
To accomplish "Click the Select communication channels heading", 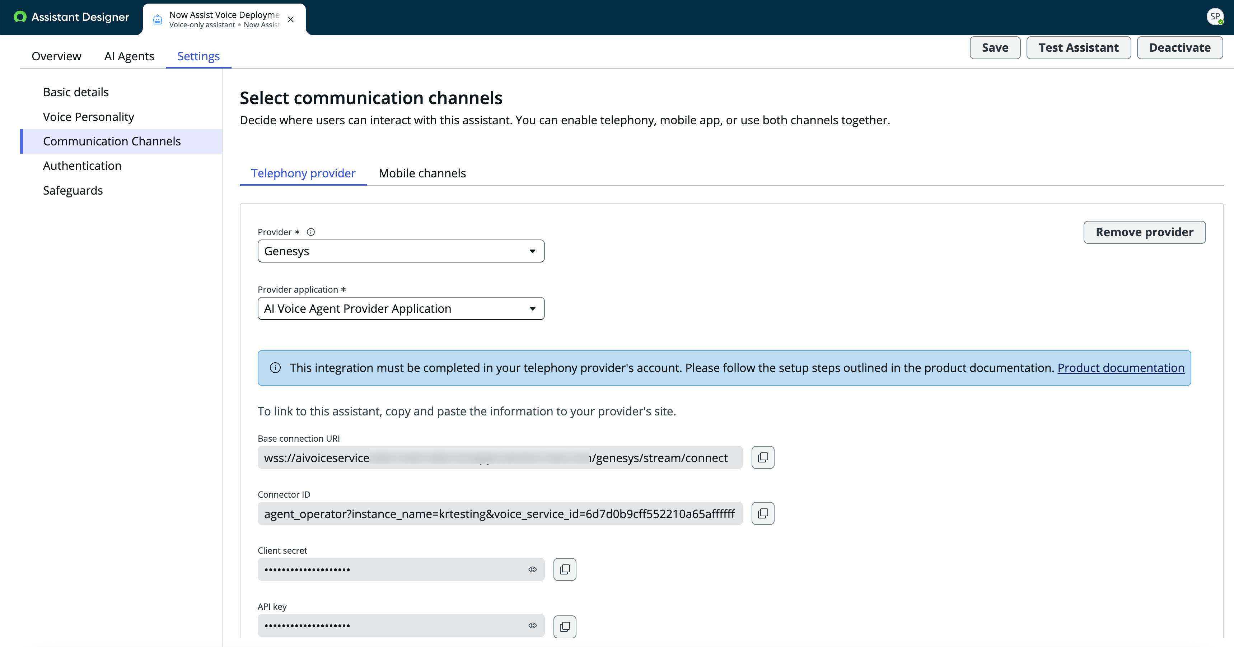I will (x=371, y=98).
